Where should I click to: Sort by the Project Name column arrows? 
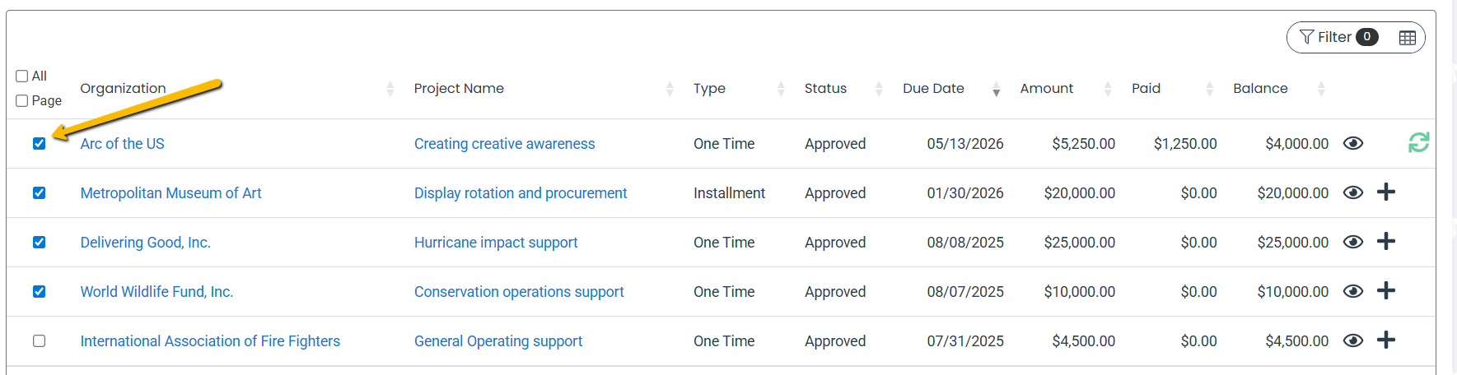pos(670,89)
